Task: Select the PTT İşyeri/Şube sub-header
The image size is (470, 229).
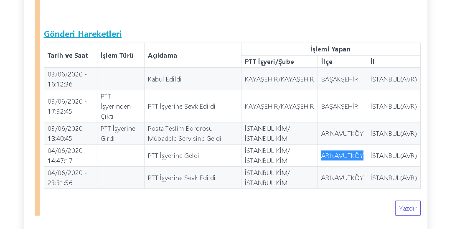Action: [x=269, y=61]
